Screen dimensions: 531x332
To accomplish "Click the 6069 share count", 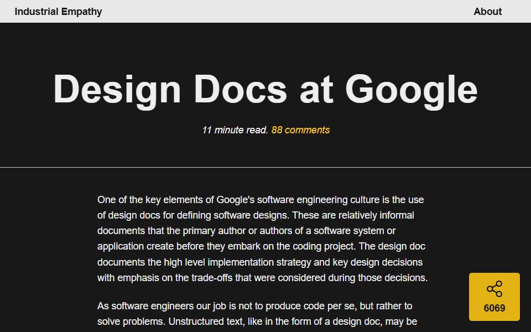I will pyautogui.click(x=494, y=308).
